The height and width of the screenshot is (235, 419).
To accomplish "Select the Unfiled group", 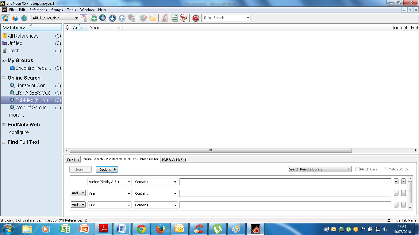I will (31, 43).
